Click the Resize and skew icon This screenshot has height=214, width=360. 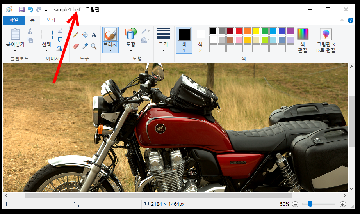click(59, 40)
